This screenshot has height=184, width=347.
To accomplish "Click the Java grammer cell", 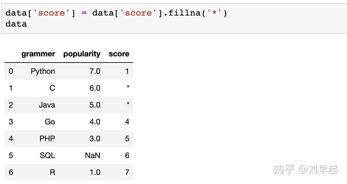I will [47, 105].
